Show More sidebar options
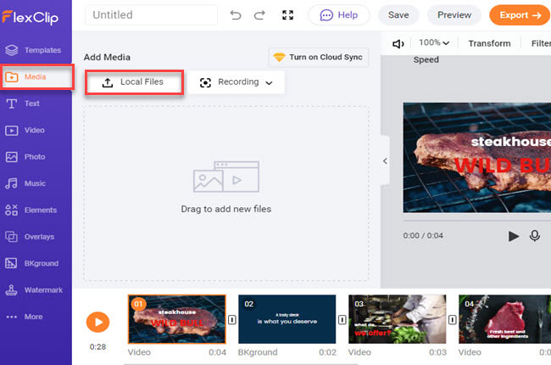Screen dimensions: 551x365 point(25,317)
